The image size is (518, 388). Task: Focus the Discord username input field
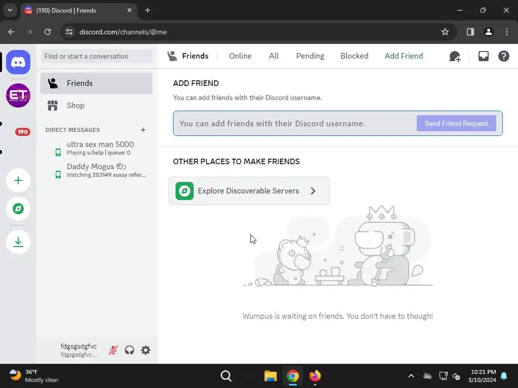tap(294, 123)
